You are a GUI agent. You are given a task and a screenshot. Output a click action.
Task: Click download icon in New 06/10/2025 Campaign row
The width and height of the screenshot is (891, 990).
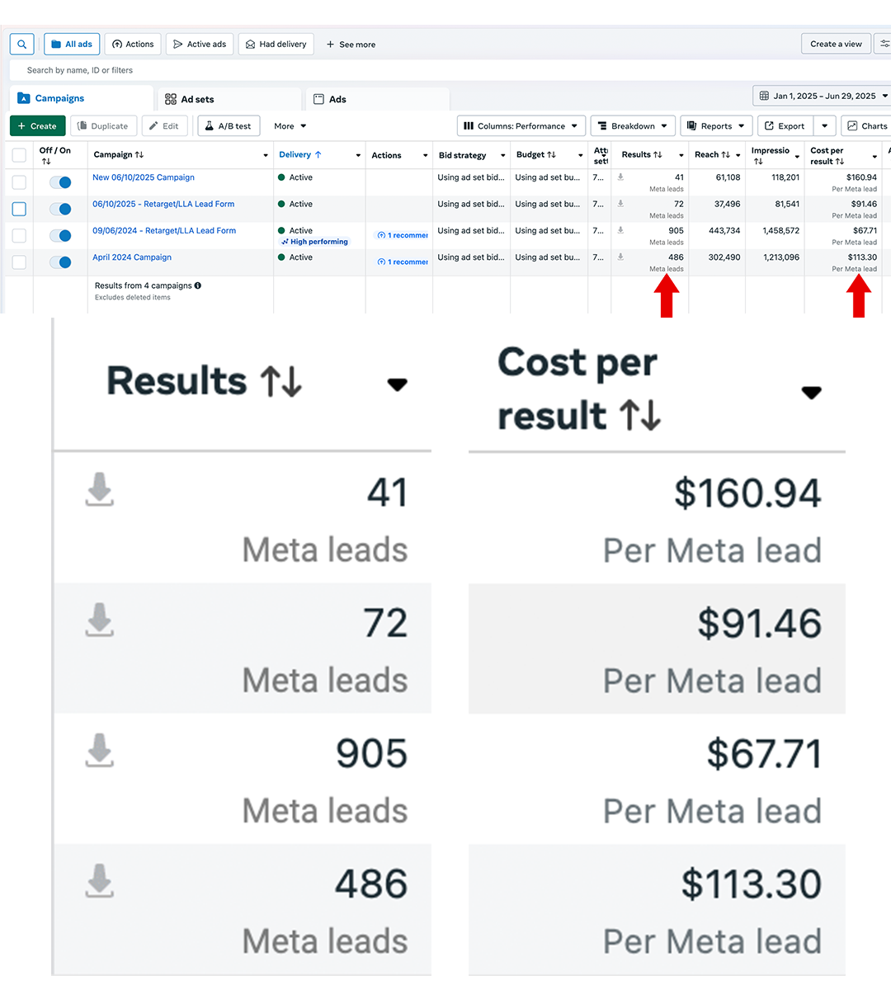point(620,177)
